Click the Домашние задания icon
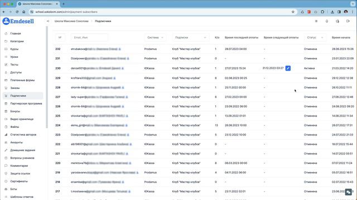 pos(6,150)
